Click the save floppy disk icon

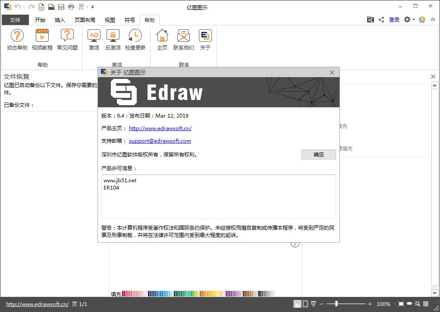coord(61,7)
